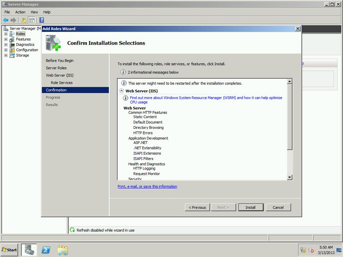
Task: Click info icon next to WSRM link
Action: click(x=126, y=98)
